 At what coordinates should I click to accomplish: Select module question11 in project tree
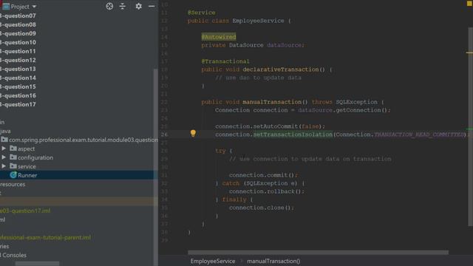(18, 51)
